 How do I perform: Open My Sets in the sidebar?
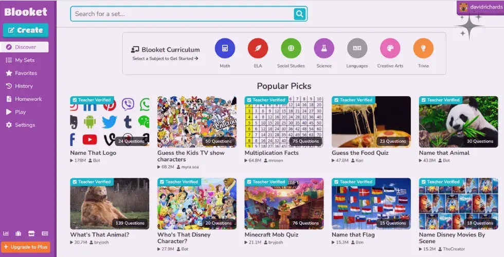[x=25, y=60]
